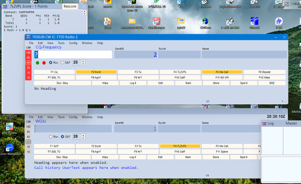Click the red status dot next to Run
The width and height of the screenshot is (301, 184).
click(x=44, y=63)
